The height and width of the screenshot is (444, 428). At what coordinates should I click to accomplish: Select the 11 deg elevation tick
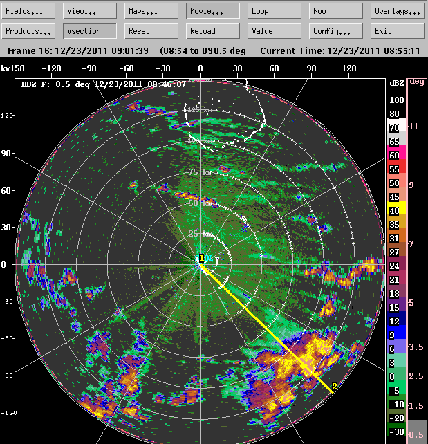(413, 127)
